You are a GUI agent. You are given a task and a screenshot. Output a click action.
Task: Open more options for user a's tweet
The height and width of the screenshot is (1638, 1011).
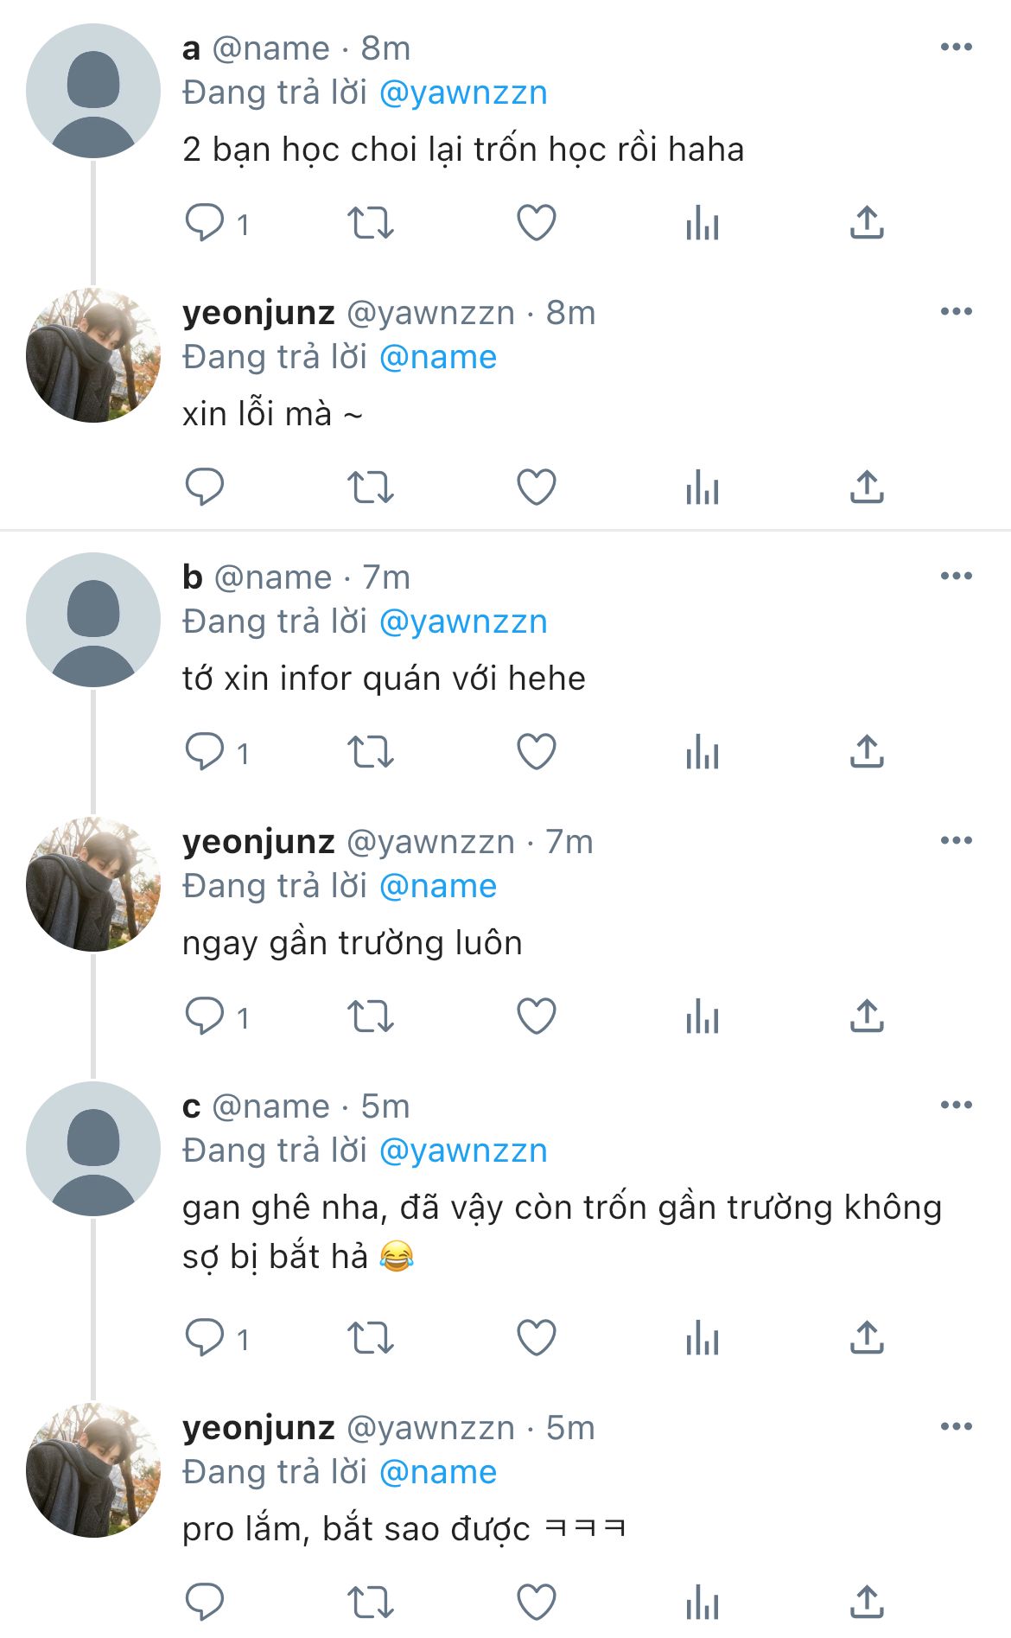pyautogui.click(x=956, y=48)
